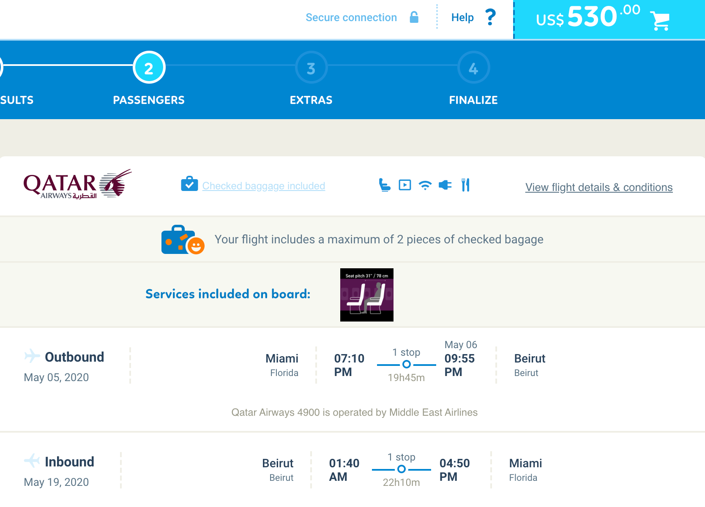Image resolution: width=705 pixels, height=507 pixels.
Task: Click the Help question mark icon
Action: click(x=490, y=17)
